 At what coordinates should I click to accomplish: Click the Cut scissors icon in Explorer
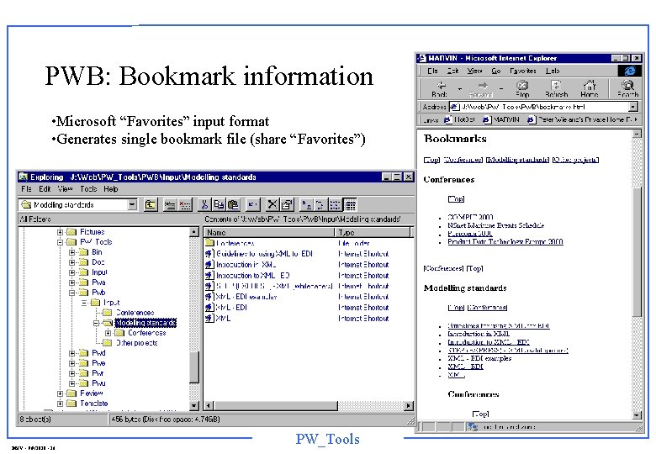[x=204, y=204]
